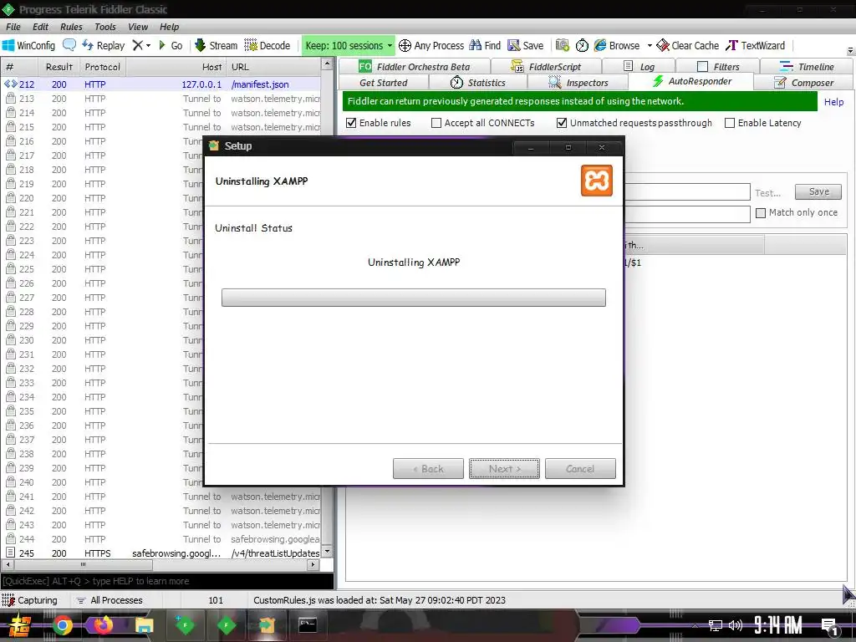Click the comment speech bubble icon
856x642 pixels.
[69, 45]
